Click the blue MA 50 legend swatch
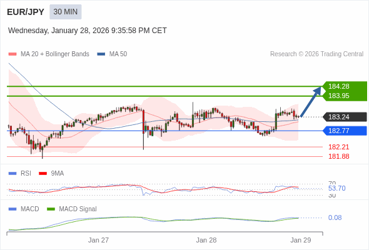Viewport: 369px width, 250px height. 101,54
